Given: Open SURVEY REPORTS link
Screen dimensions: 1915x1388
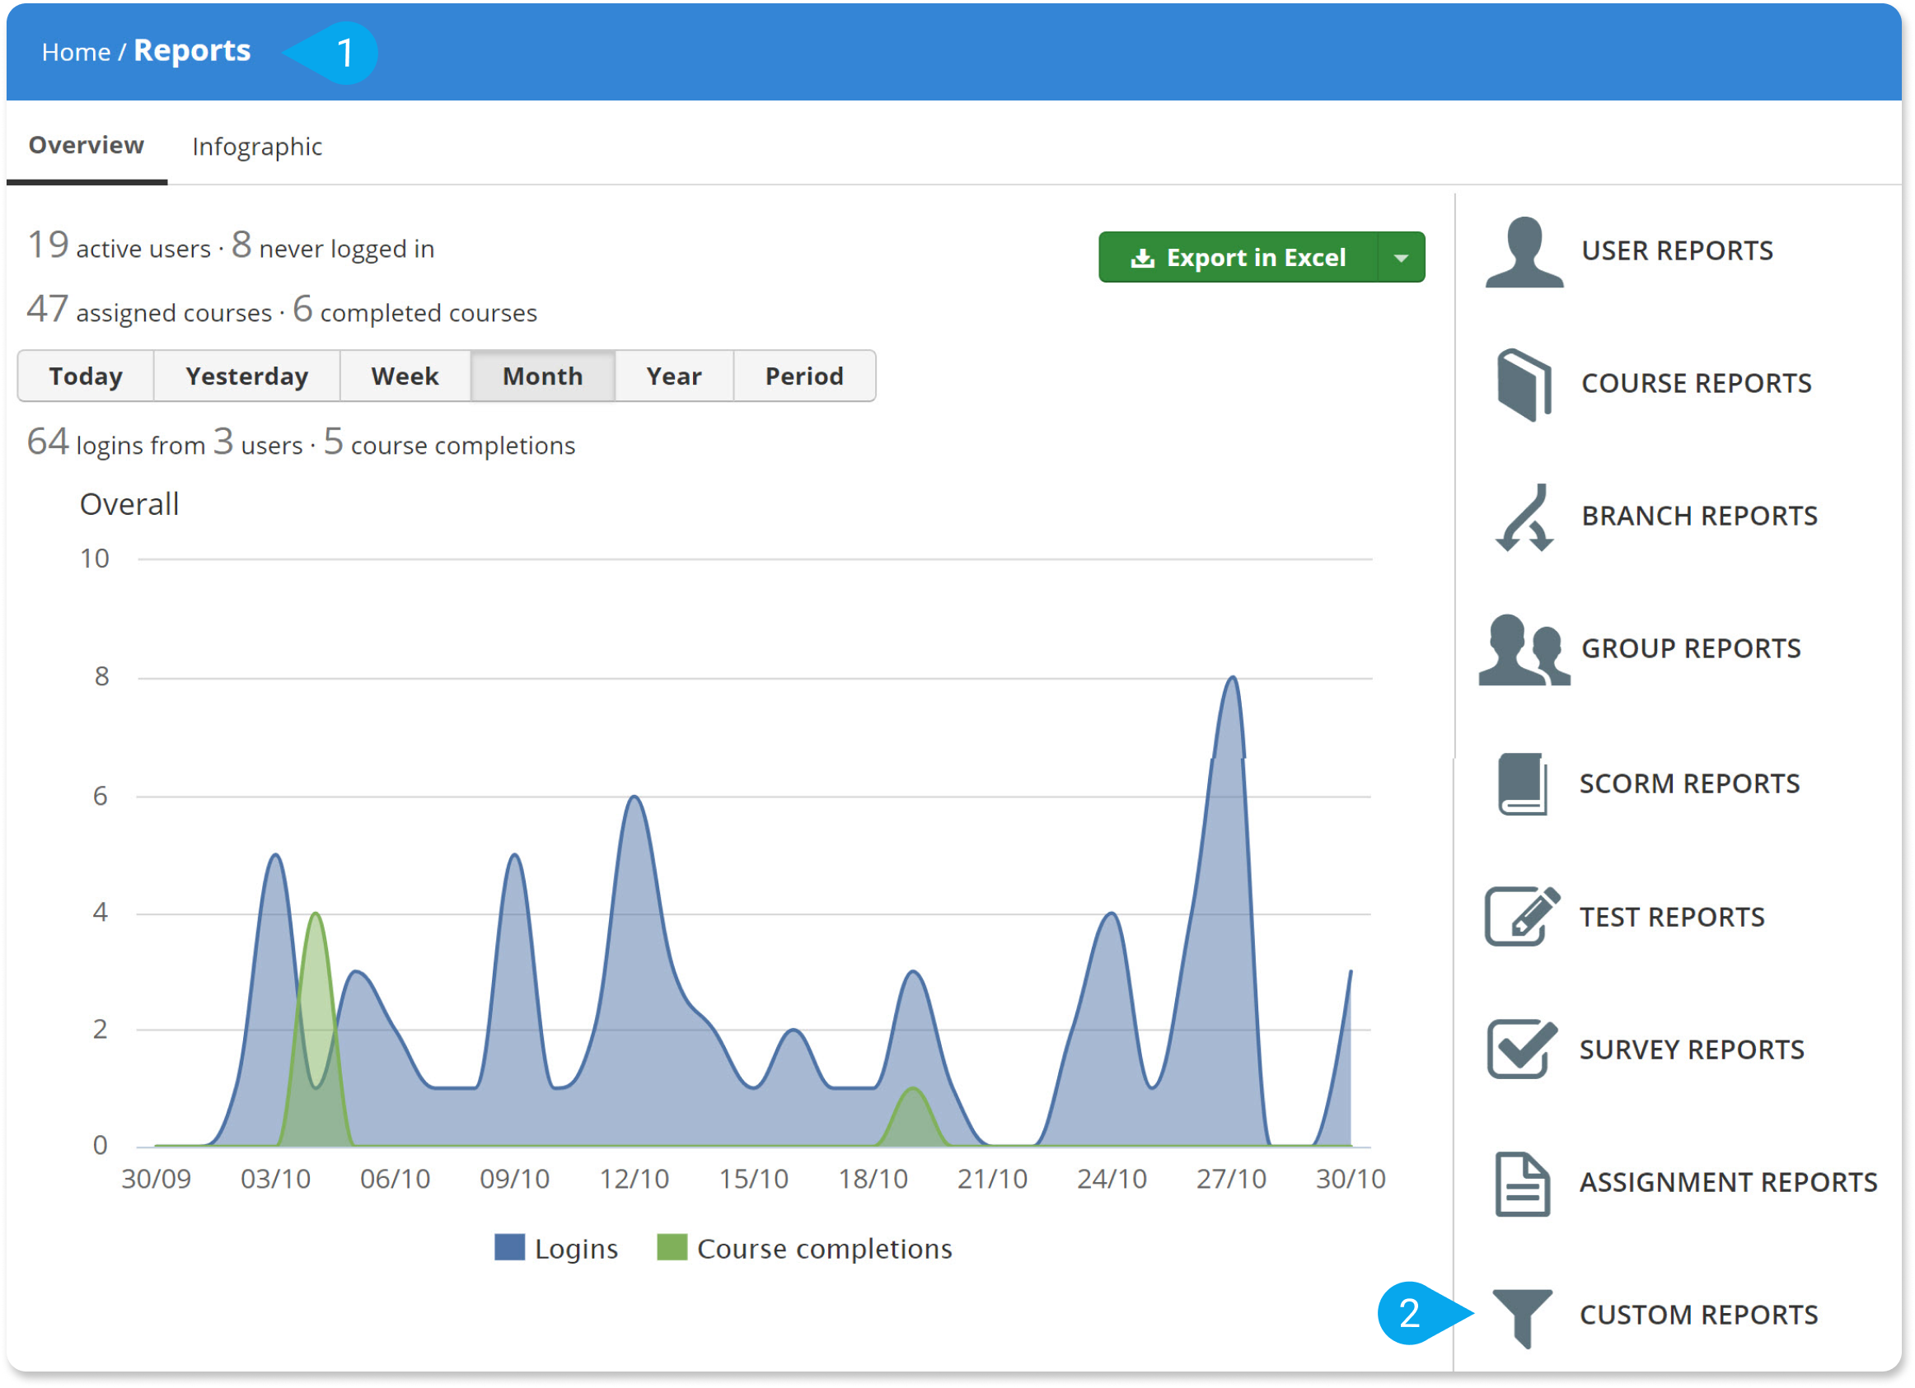Looking at the screenshot, I should (x=1692, y=1050).
